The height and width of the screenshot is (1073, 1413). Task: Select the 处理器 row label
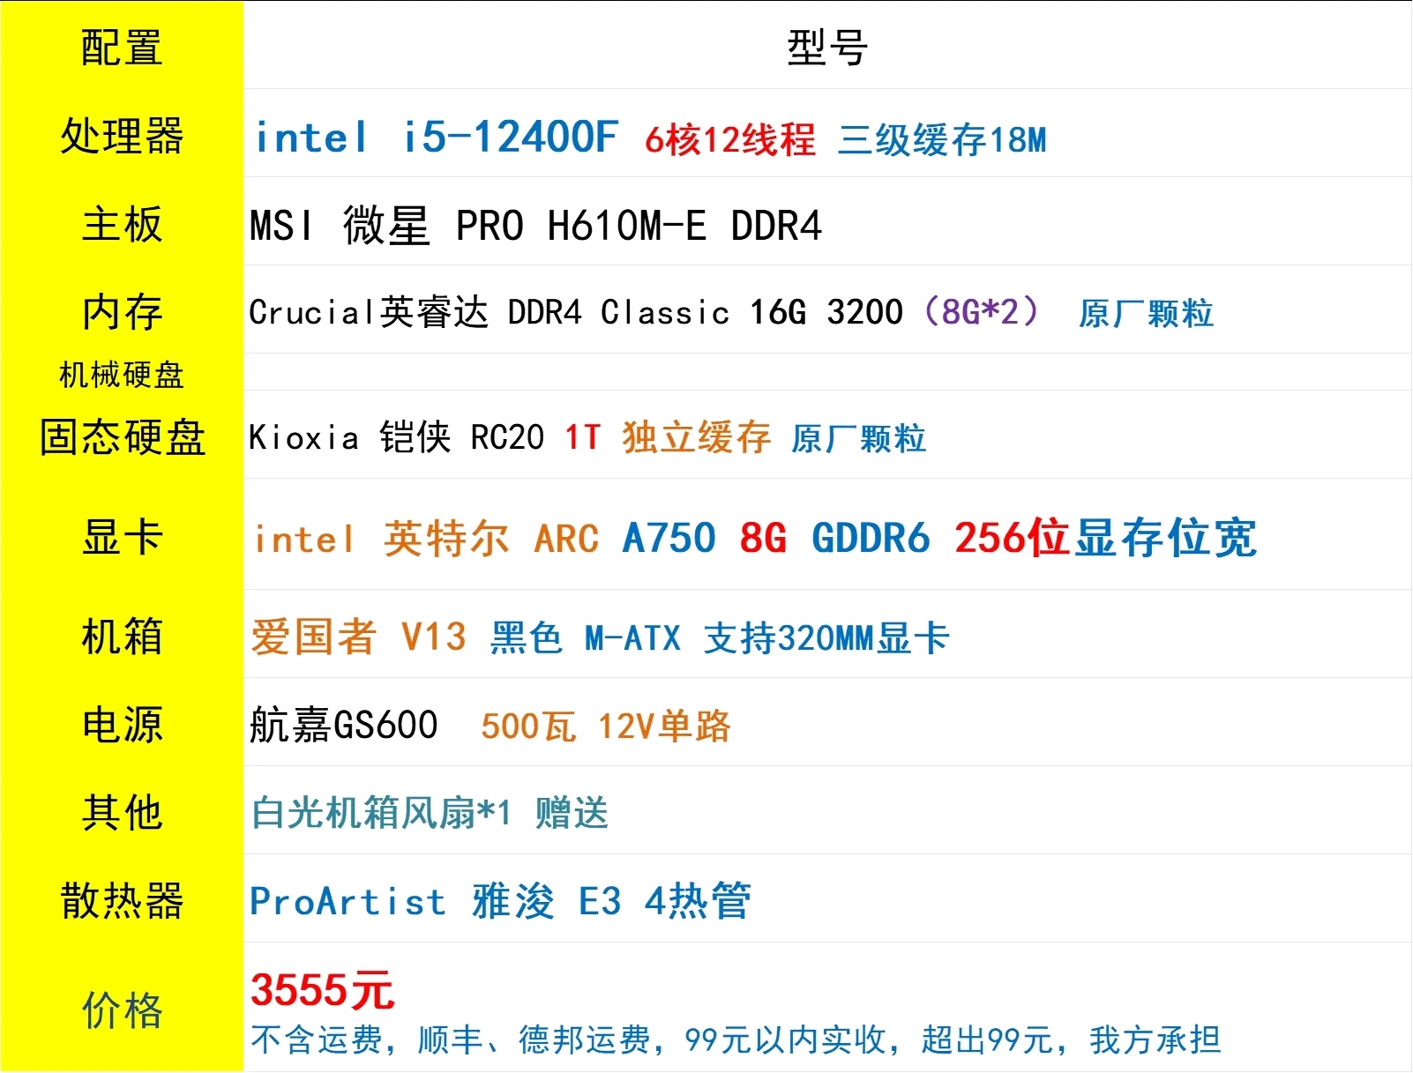[x=122, y=137]
